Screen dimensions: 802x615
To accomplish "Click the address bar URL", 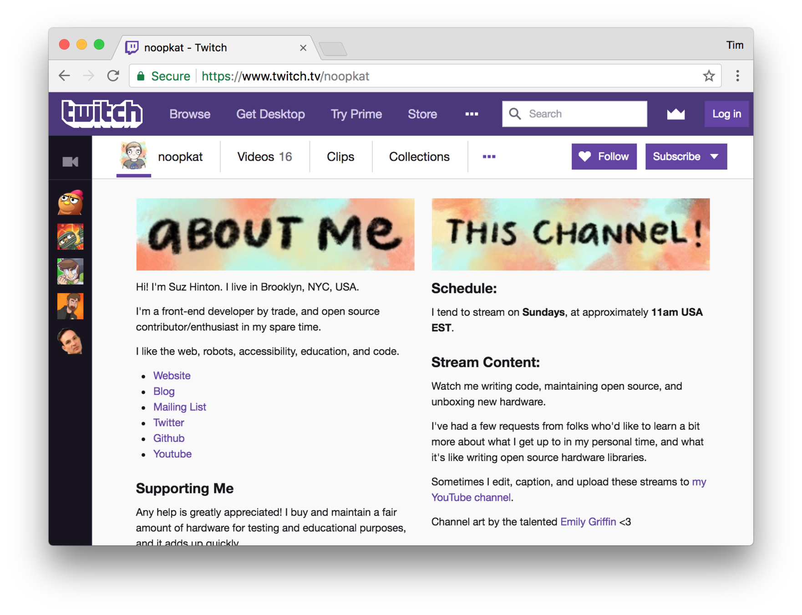I will [x=285, y=76].
